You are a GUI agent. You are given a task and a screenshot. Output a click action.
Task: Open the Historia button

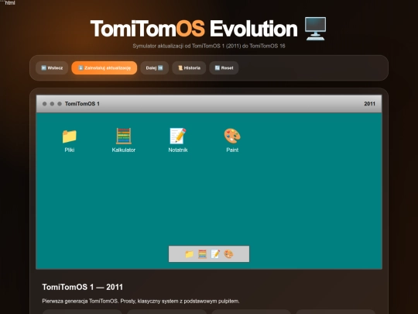[x=189, y=67]
